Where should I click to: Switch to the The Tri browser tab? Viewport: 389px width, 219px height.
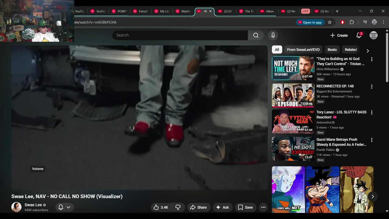(247, 11)
